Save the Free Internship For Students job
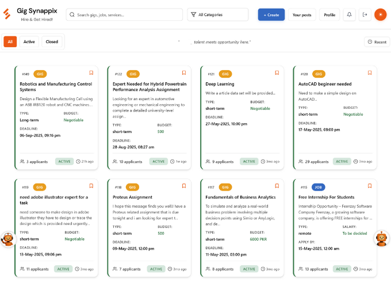This screenshot has height=282, width=391. (370, 186)
